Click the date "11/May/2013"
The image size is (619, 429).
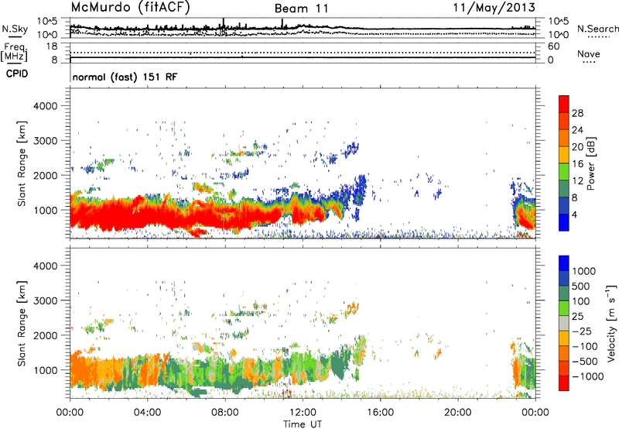point(494,7)
